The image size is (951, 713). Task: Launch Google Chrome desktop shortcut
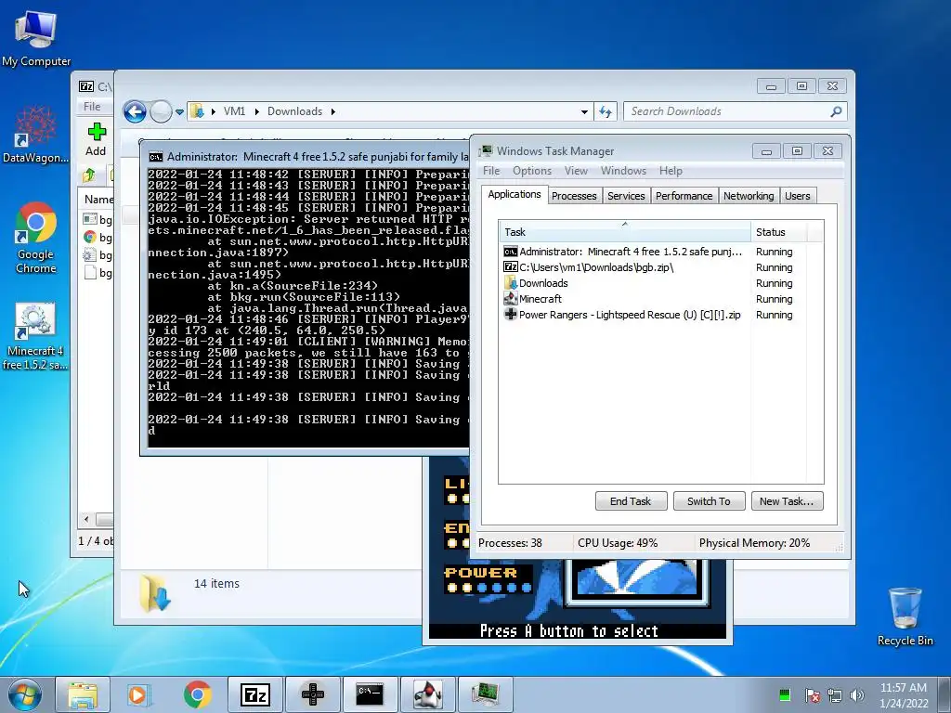coord(36,238)
